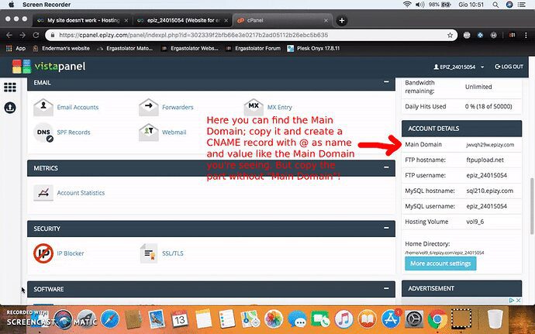Click MySQL hostname value sql210.epizy.com
This screenshot has height=334, width=535.
pos(489,191)
